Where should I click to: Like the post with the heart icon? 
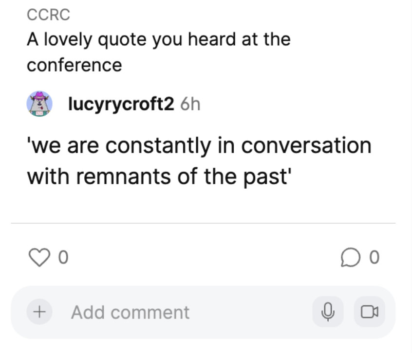[40, 257]
